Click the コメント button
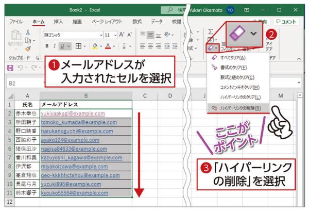This screenshot has width=309, height=211. [286, 22]
